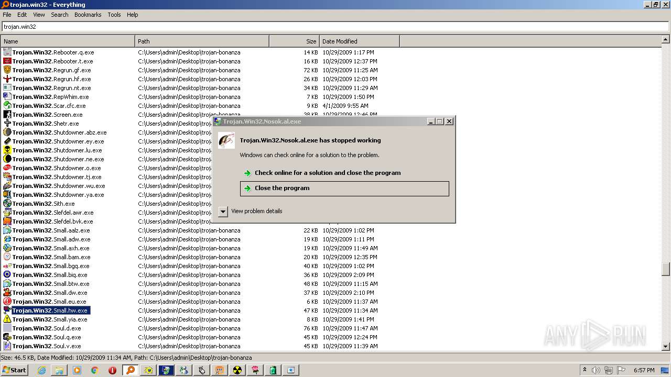
Task: Sort results by Path column header
Action: 202,41
